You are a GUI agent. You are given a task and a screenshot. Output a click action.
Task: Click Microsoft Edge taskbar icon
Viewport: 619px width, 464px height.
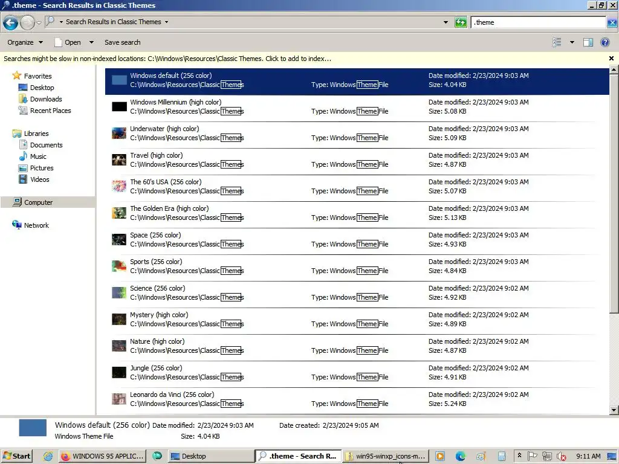460,457
